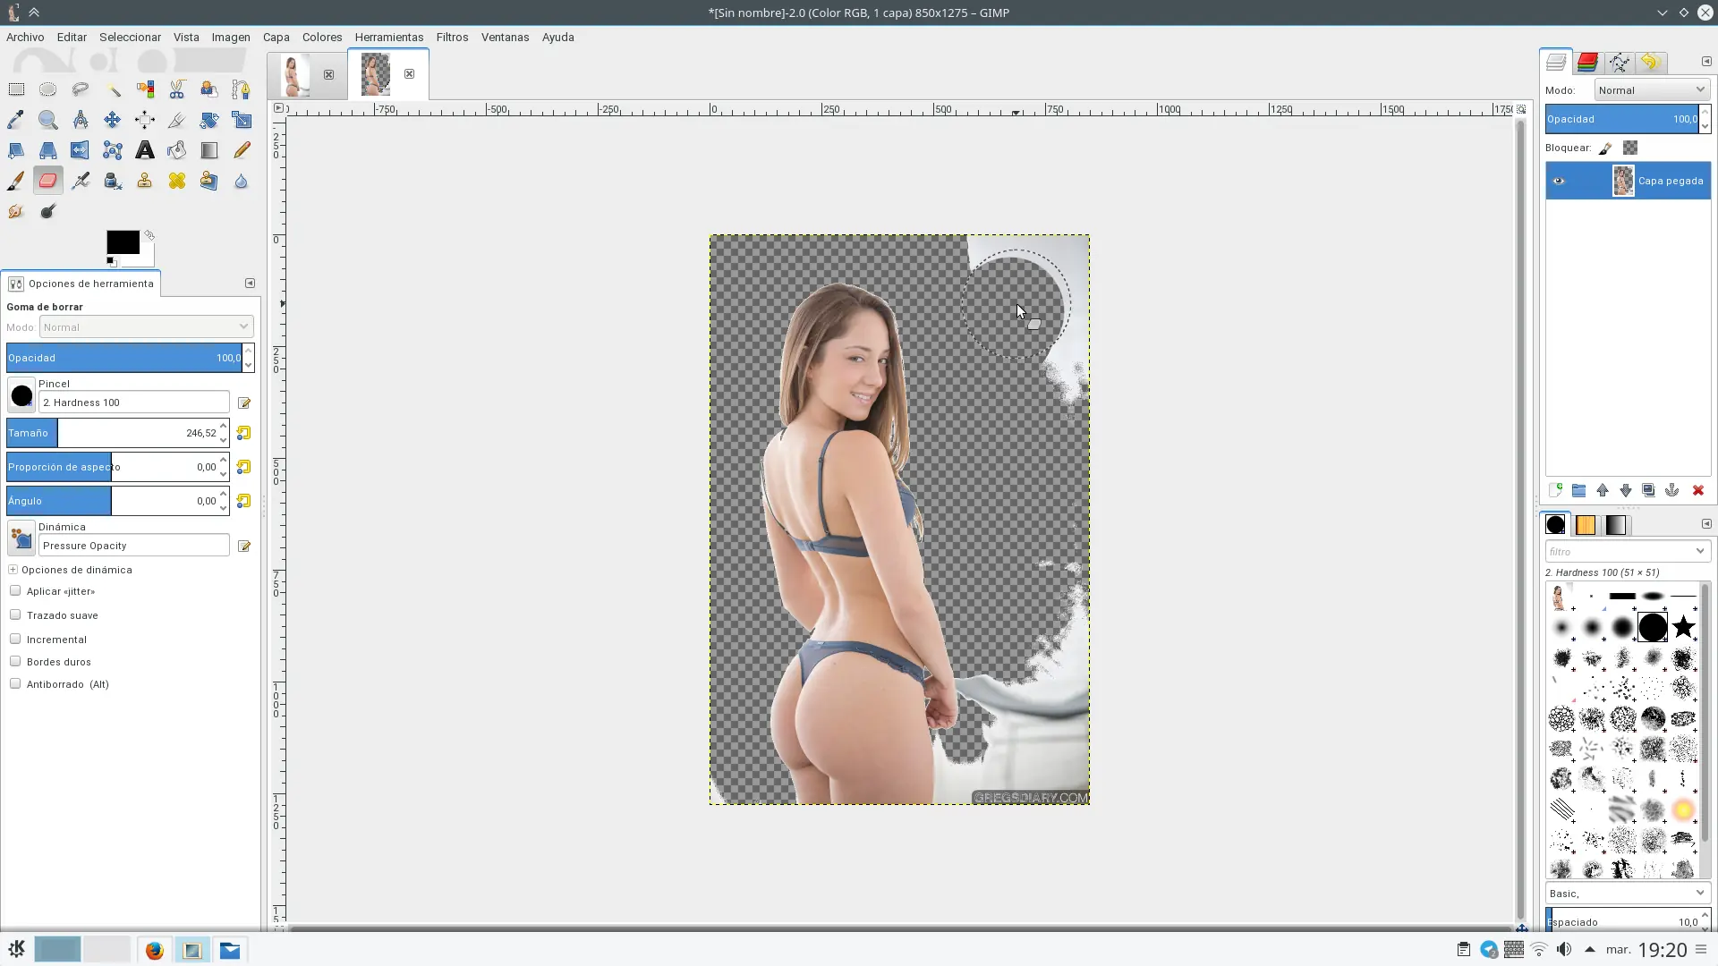The image size is (1718, 966).
Task: Select the Scissors Select tool
Action: [177, 89]
